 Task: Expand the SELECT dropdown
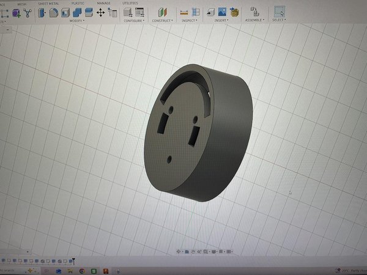click(279, 20)
